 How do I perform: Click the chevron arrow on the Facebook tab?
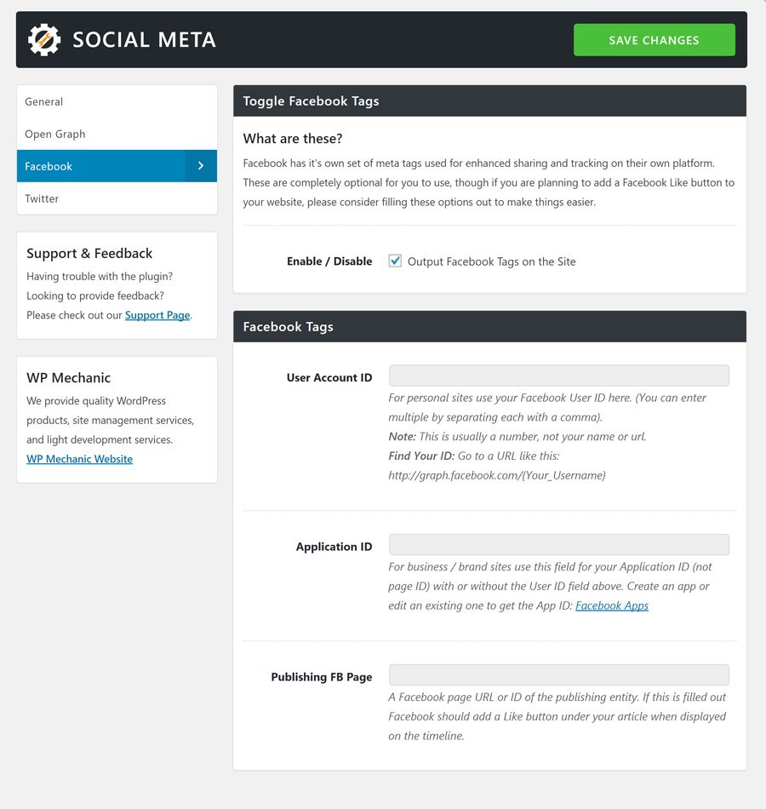click(201, 166)
